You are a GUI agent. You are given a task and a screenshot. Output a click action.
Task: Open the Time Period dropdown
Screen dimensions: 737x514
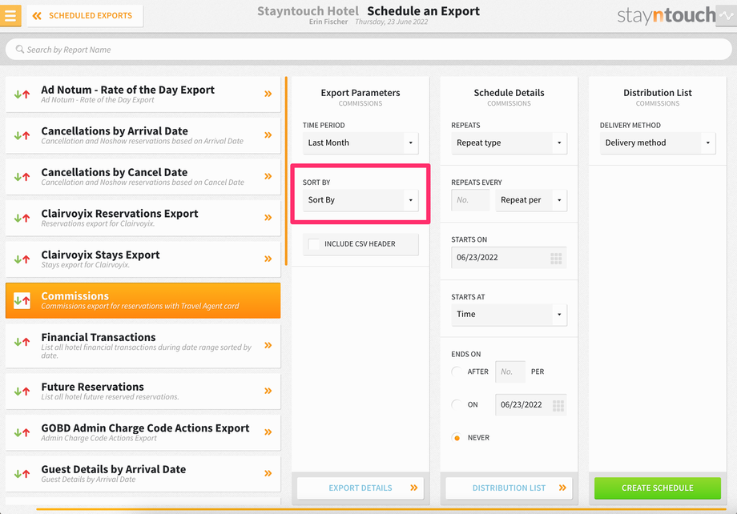tap(360, 143)
